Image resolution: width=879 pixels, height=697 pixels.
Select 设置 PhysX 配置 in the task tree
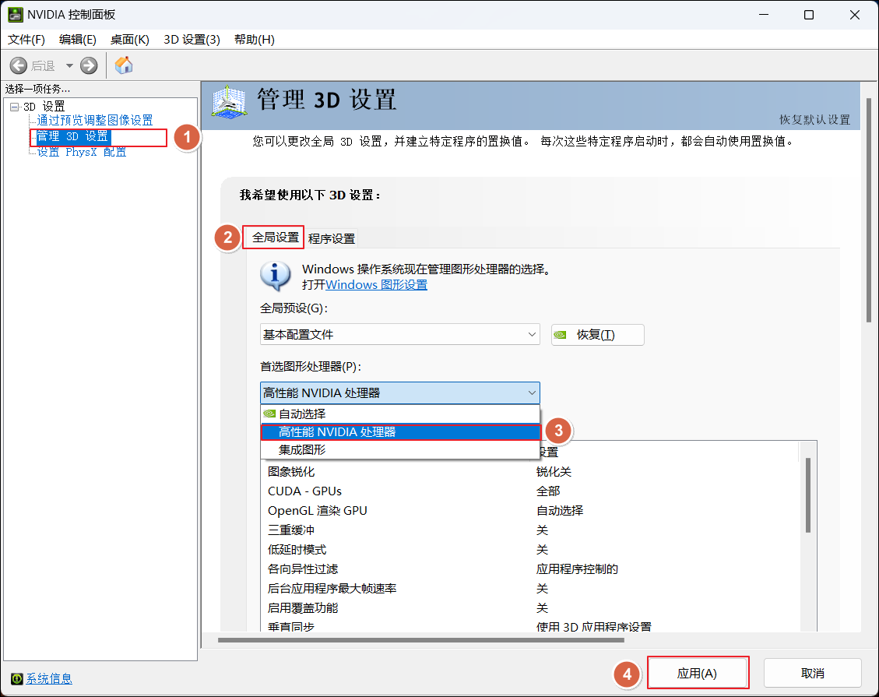pyautogui.click(x=82, y=152)
